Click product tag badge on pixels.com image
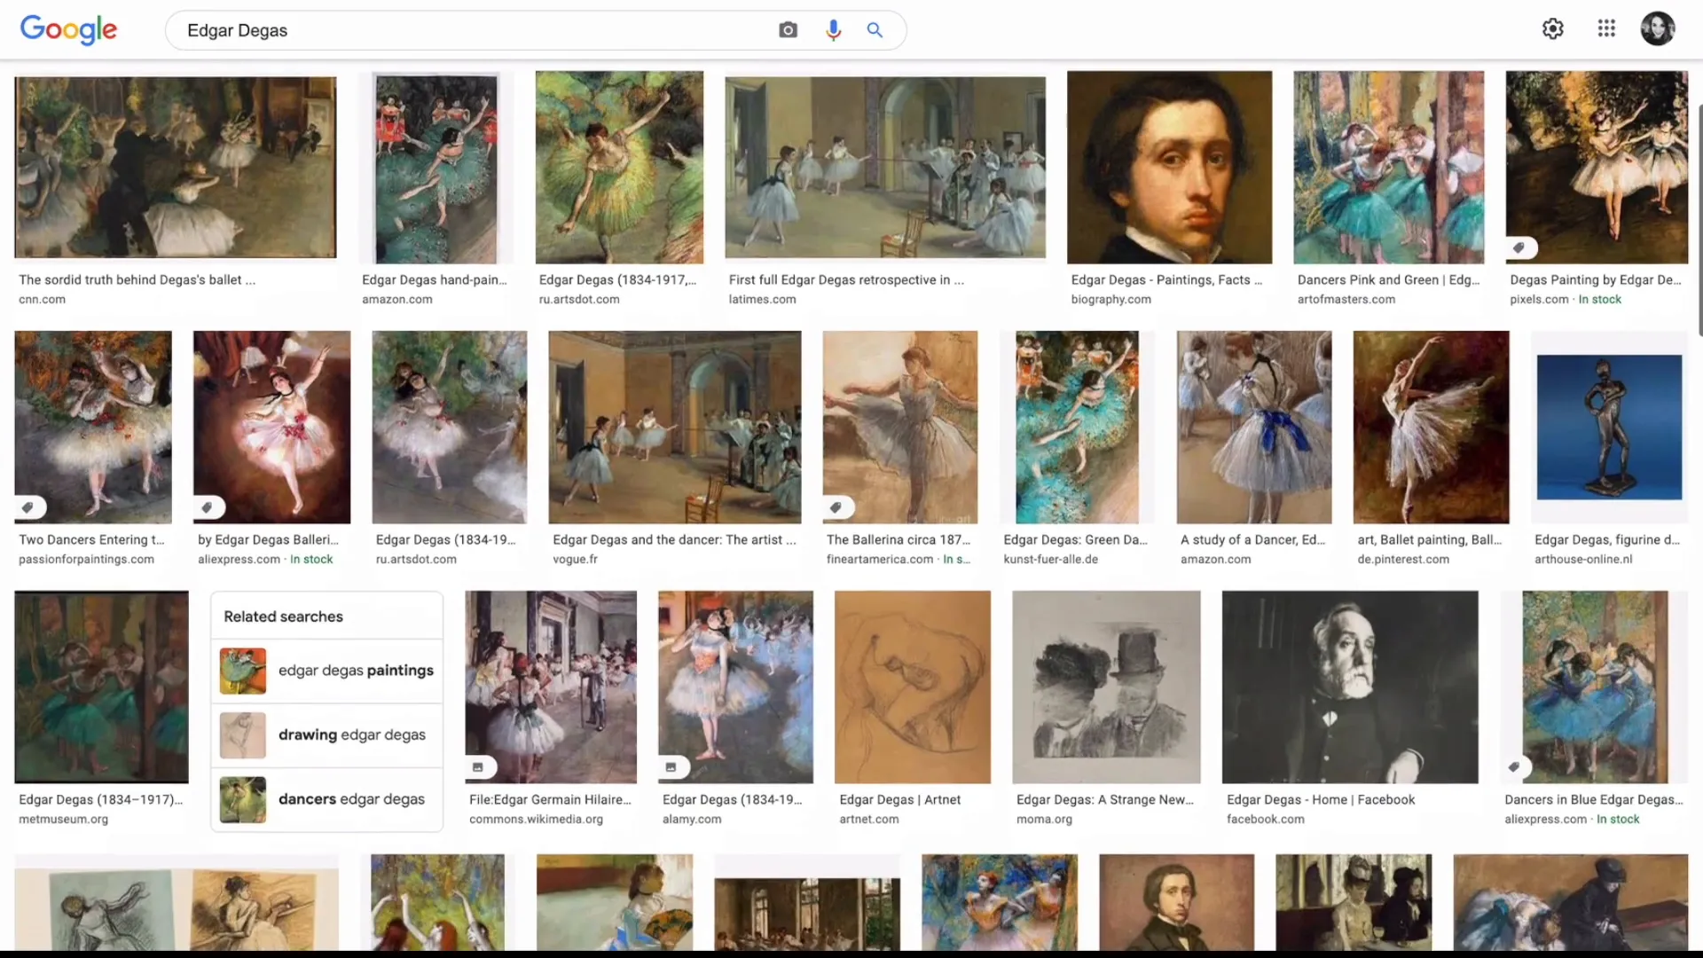This screenshot has height=958, width=1703. (x=1520, y=247)
